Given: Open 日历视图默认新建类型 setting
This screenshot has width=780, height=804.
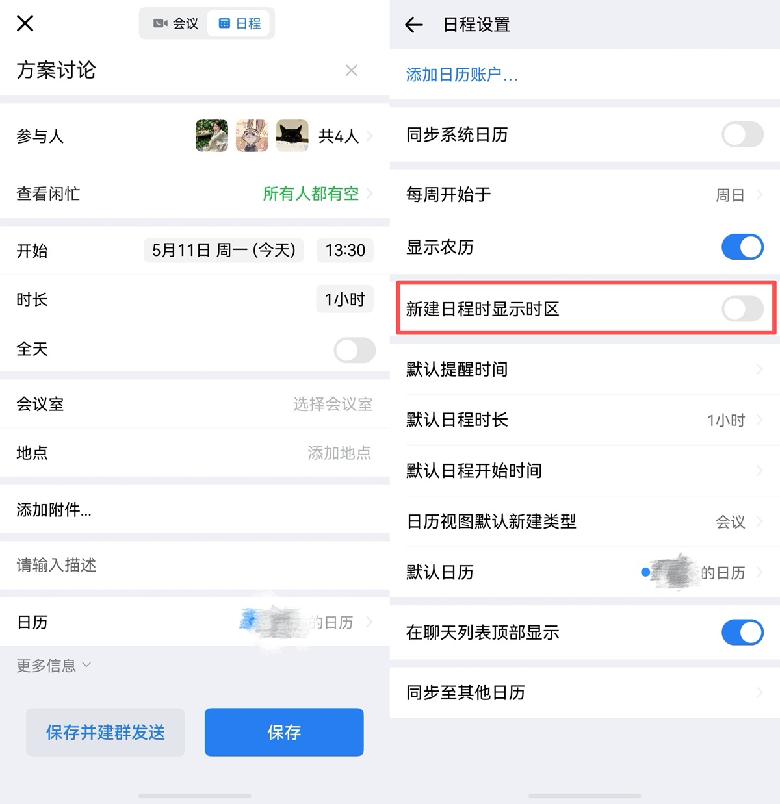Looking at the screenshot, I should [585, 521].
